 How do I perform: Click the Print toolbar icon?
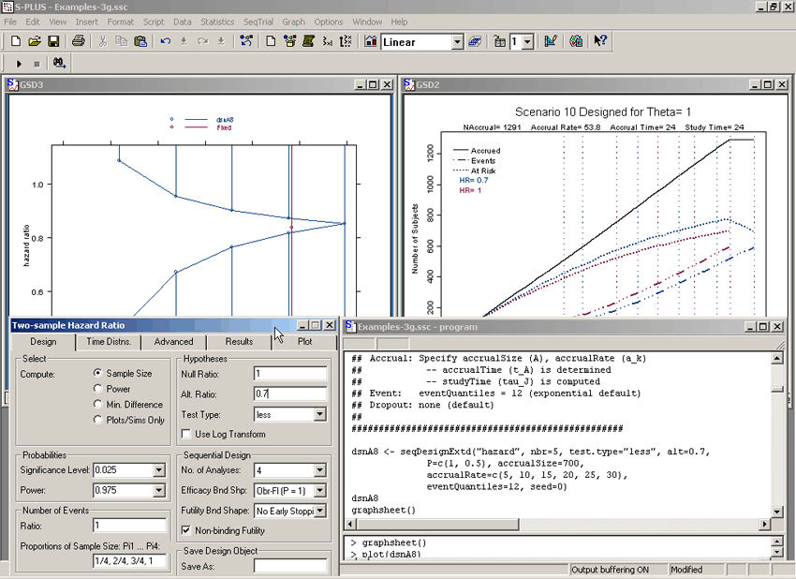pyautogui.click(x=79, y=41)
